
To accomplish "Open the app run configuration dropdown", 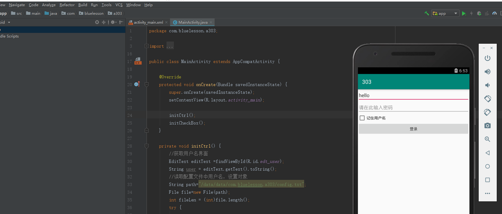I will coord(445,14).
